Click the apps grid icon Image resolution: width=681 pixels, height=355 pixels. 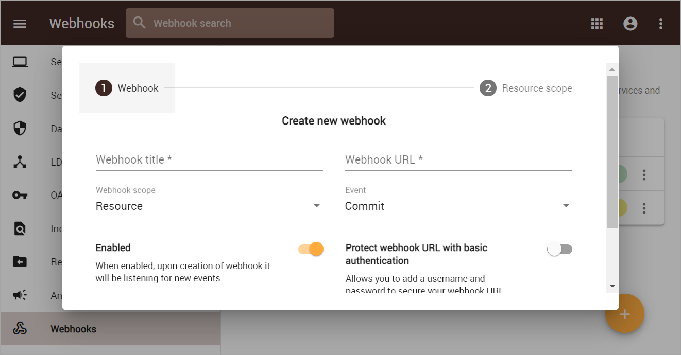pyautogui.click(x=597, y=24)
